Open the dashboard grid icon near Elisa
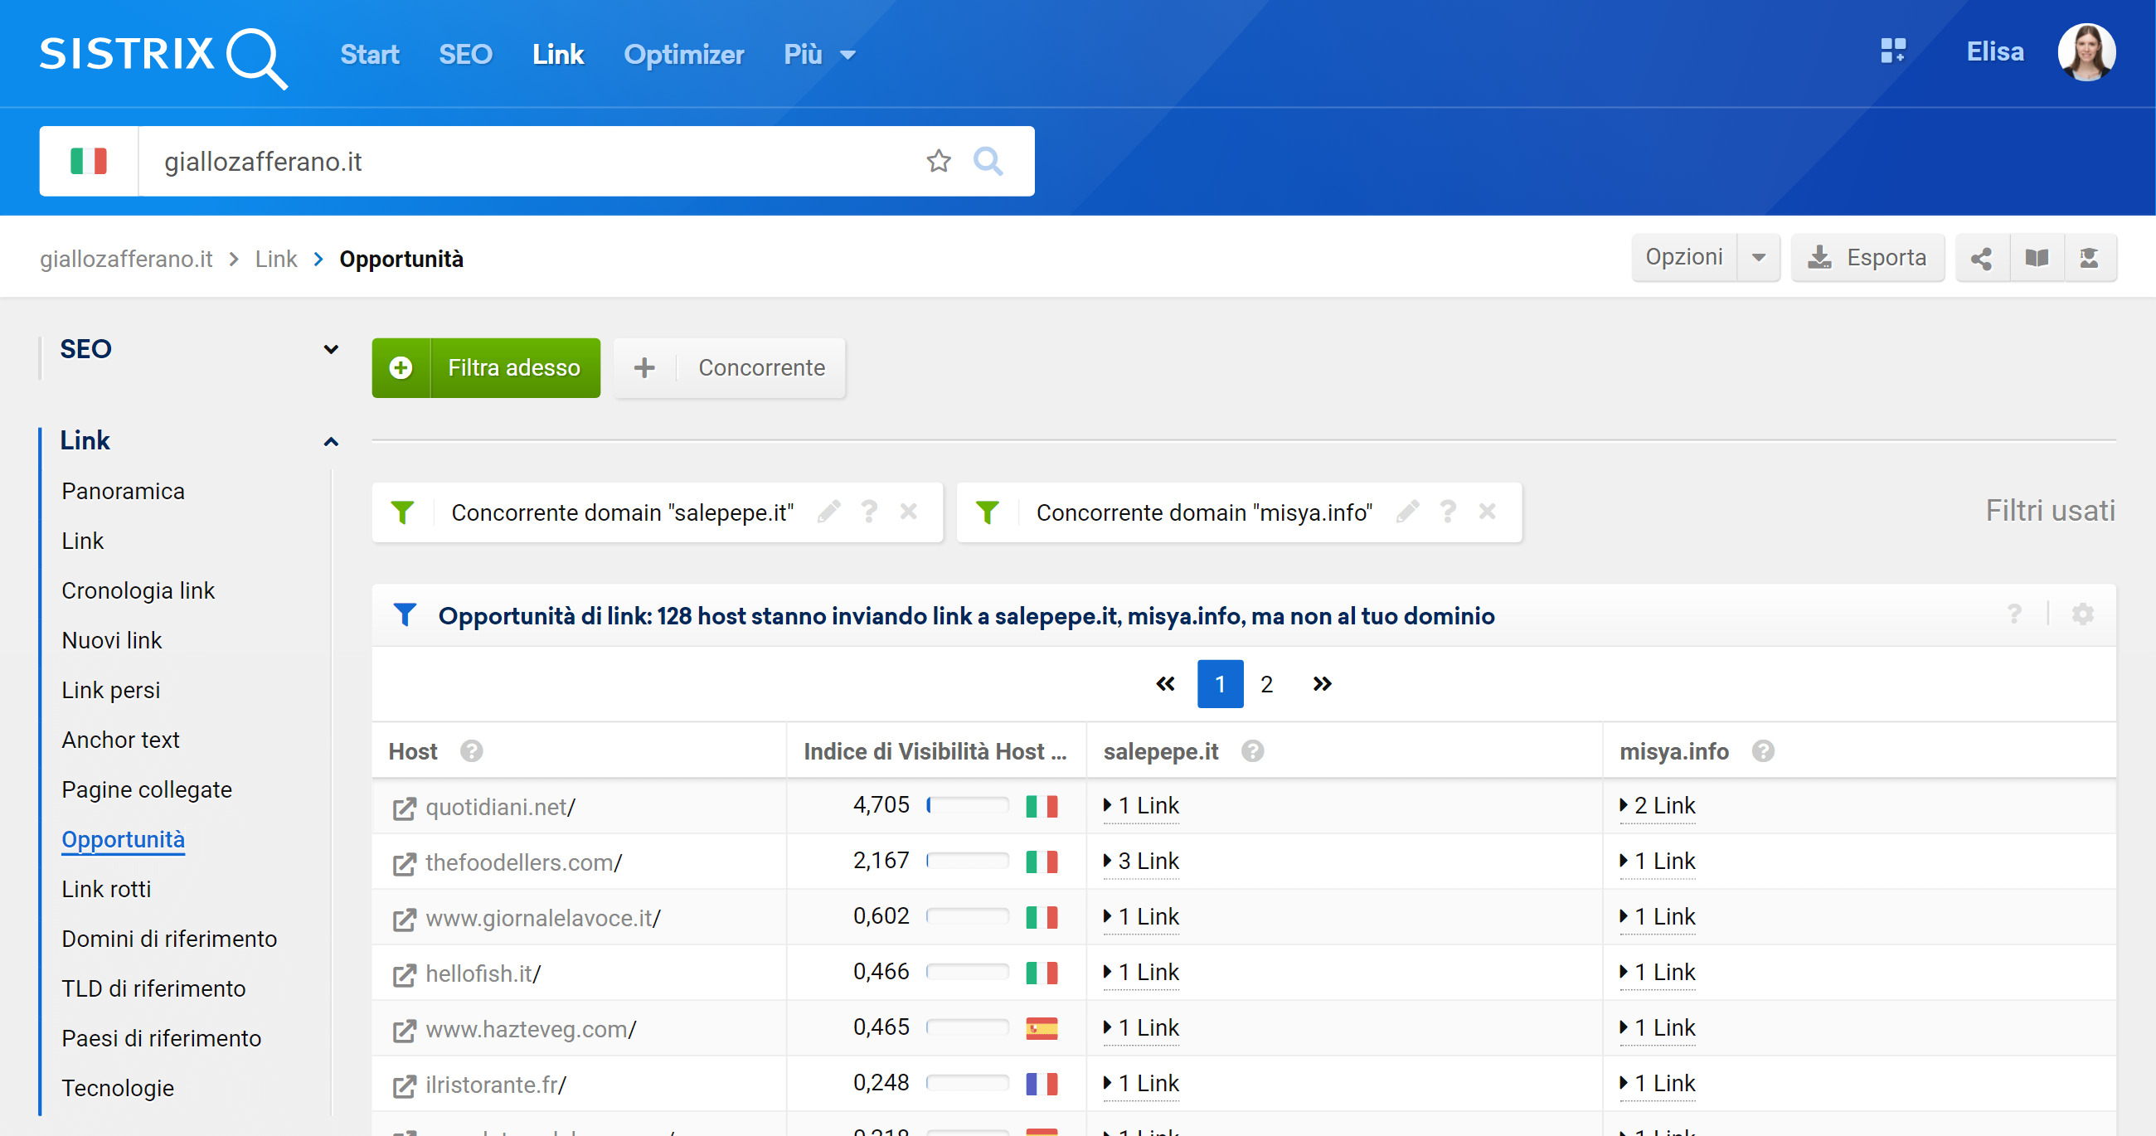2156x1136 pixels. coord(1892,52)
